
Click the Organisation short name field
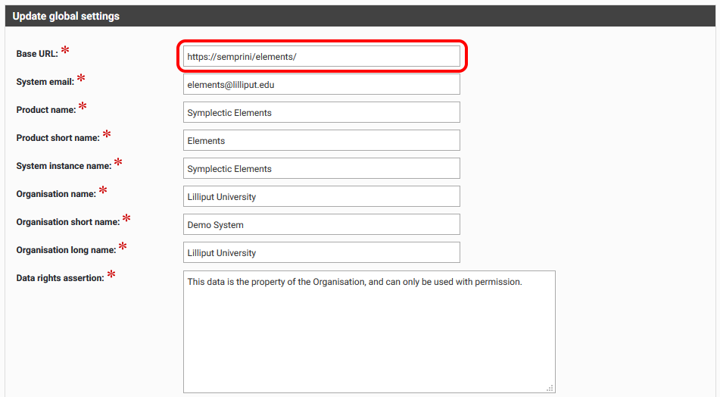coord(321,224)
